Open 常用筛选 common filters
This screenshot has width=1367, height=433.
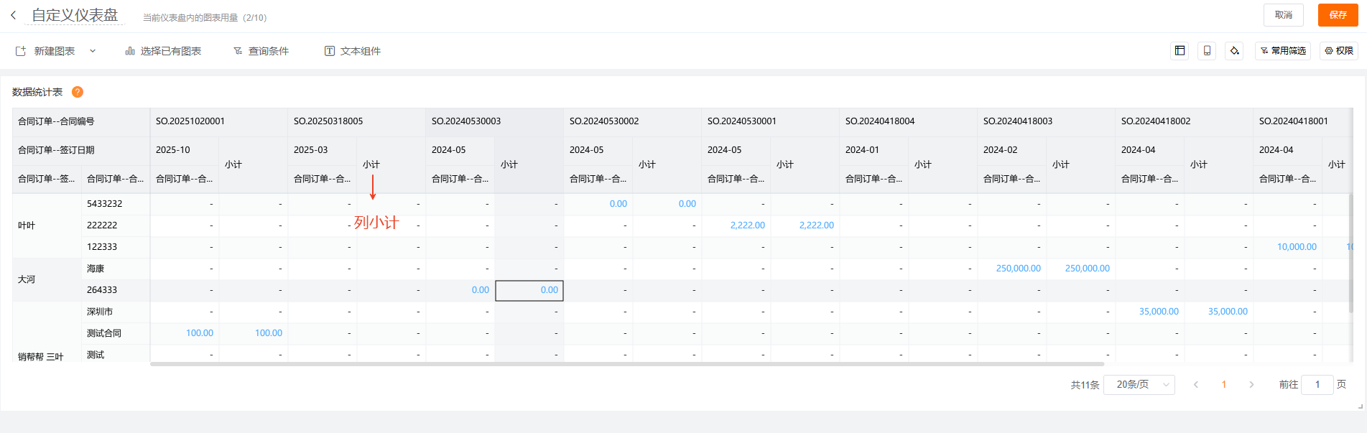point(1283,51)
